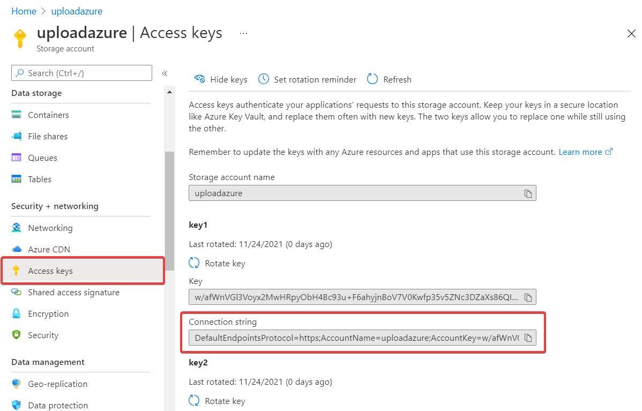Toggle Hide keys visibility
Viewport: 642px width, 411px height.
pyautogui.click(x=221, y=79)
